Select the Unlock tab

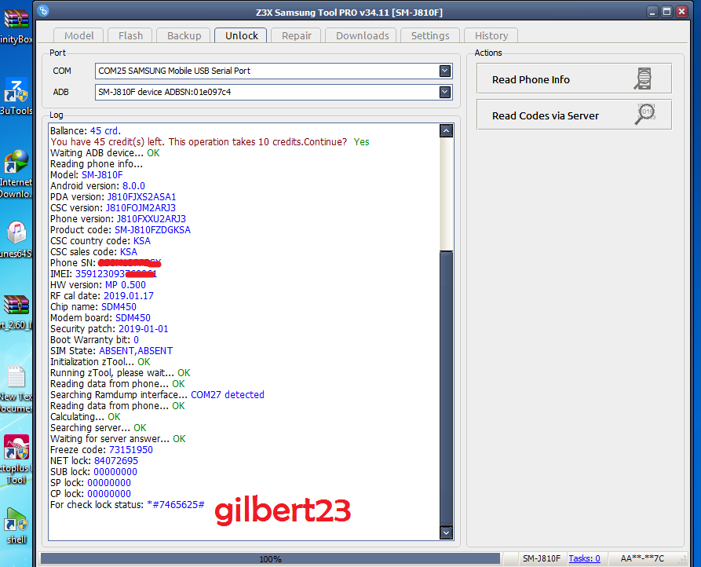[241, 36]
